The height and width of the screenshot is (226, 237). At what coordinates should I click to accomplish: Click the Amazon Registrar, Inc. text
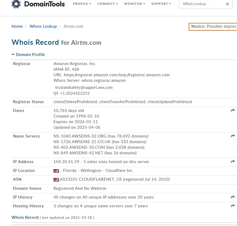[75, 64]
